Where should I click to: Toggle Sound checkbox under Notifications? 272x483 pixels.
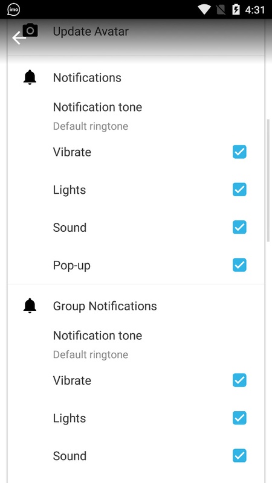tap(239, 227)
